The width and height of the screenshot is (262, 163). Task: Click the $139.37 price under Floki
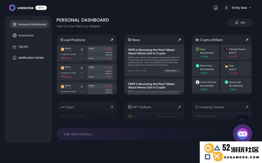click(233, 69)
